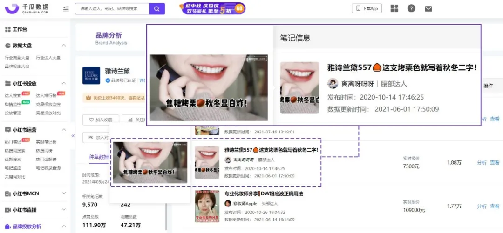Open 笔记监控 in the sidebar
The width and height of the screenshot is (503, 233).
13,168
